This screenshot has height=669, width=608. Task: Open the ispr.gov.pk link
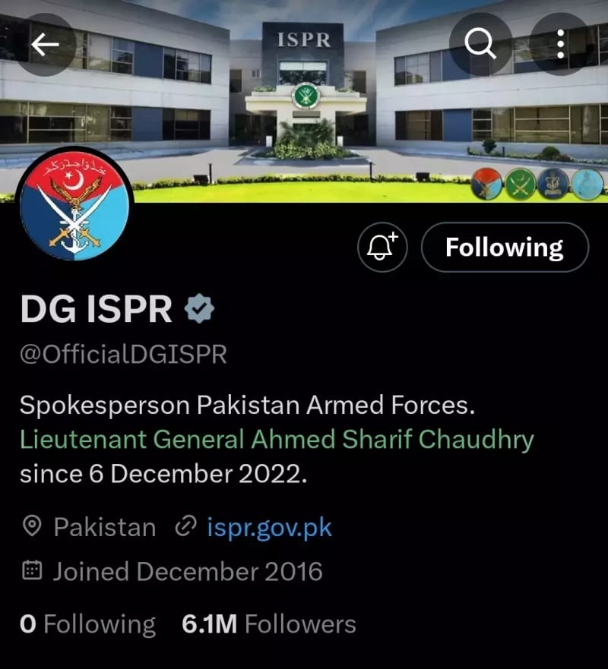(x=269, y=527)
